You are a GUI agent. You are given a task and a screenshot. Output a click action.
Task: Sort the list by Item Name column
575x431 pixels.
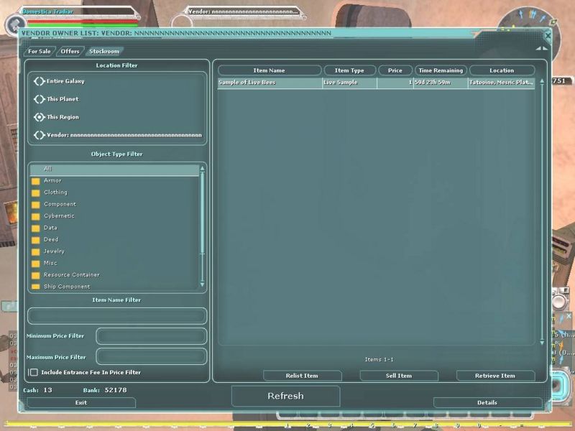tap(270, 70)
